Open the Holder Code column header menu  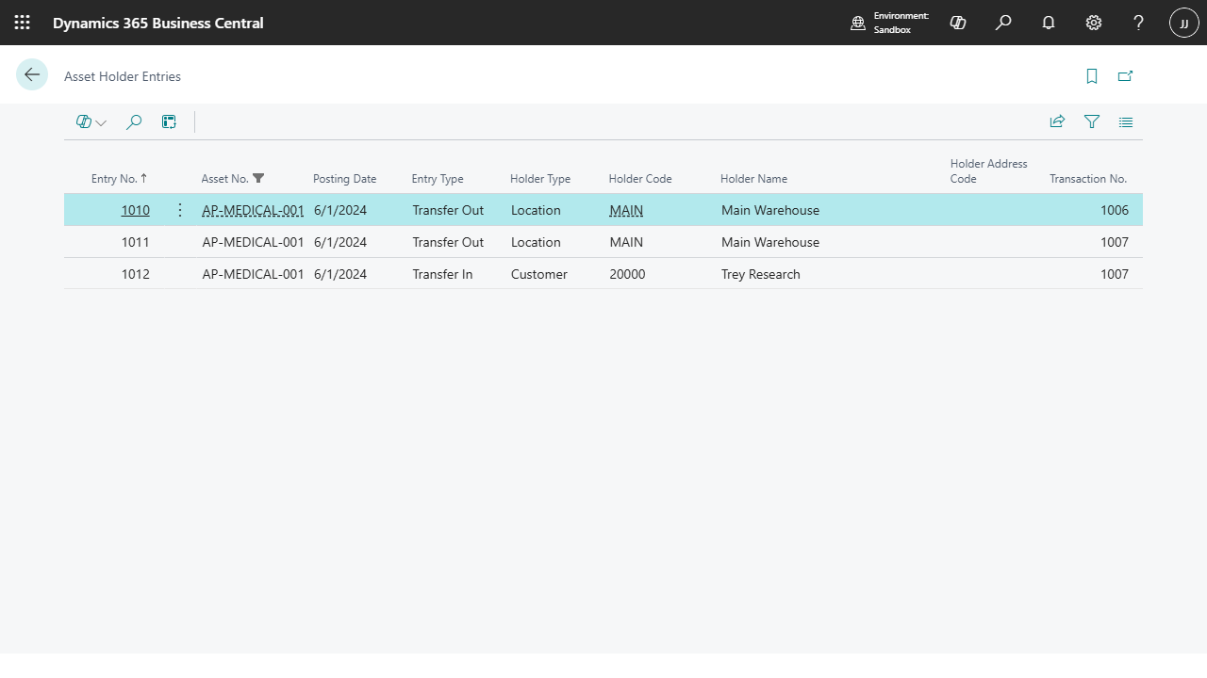(x=640, y=179)
